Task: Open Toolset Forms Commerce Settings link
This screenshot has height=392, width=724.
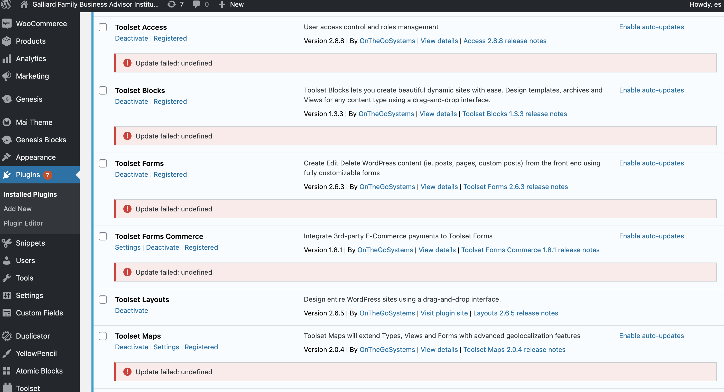Action: point(128,247)
